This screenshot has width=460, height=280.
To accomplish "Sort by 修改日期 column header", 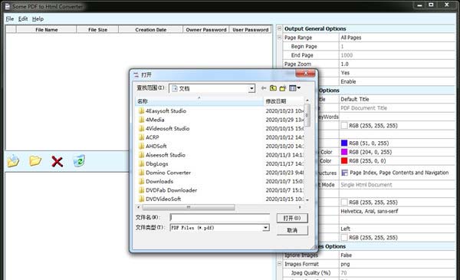I will 284,101.
